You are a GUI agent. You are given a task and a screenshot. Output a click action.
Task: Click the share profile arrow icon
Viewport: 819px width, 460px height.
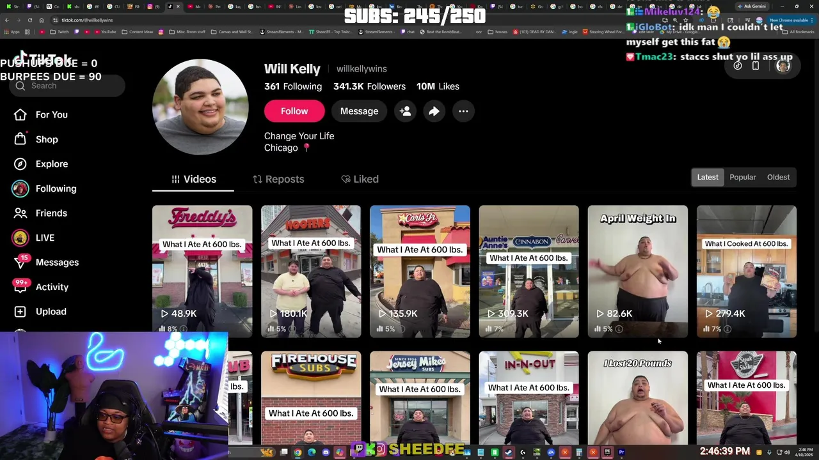tap(434, 111)
